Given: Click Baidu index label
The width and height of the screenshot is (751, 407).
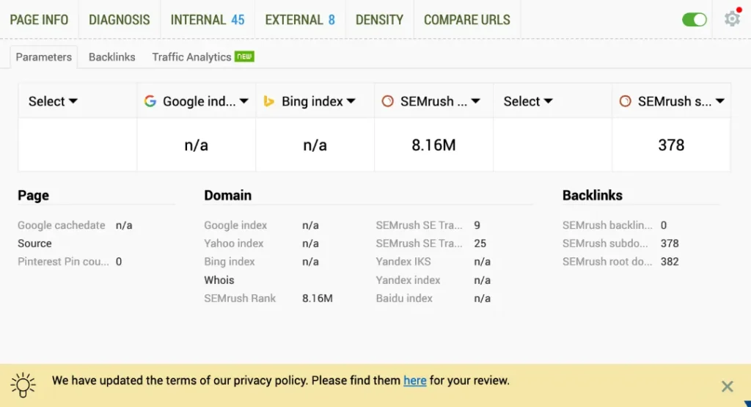Looking at the screenshot, I should 404,298.
